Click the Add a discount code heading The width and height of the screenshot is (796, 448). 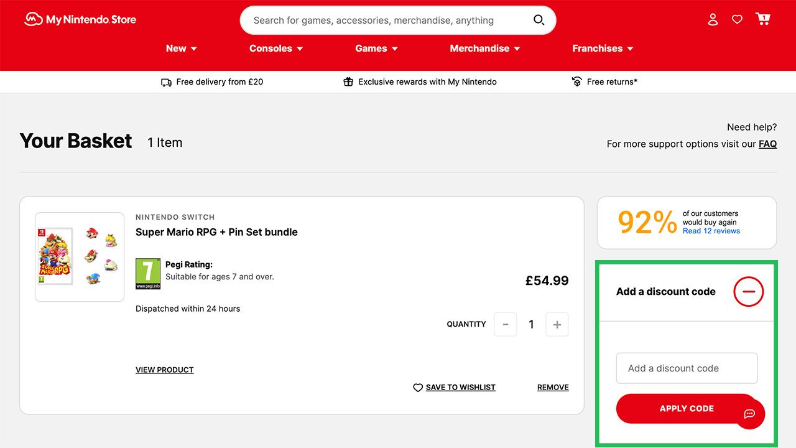pyautogui.click(x=666, y=291)
